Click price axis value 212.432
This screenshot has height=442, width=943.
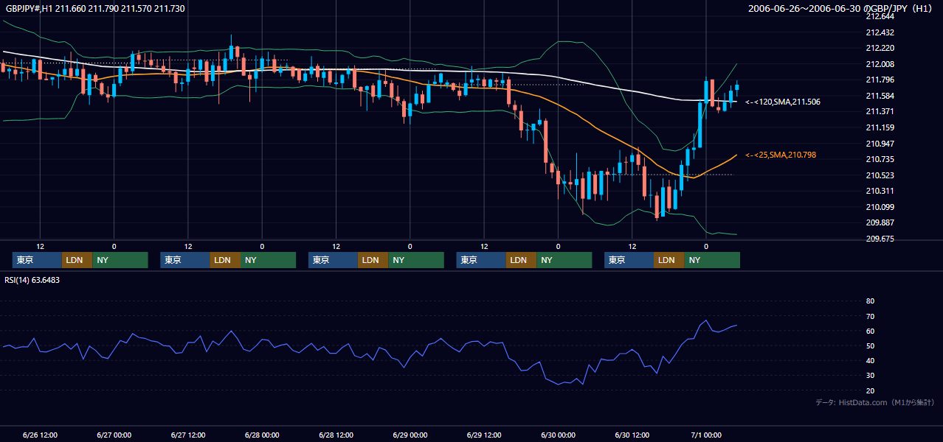tap(881, 32)
